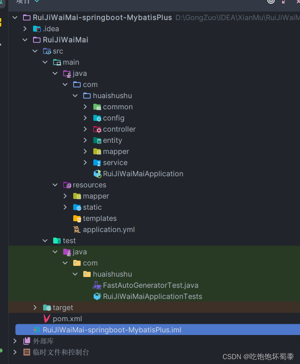The image size is (300, 364).
Task: Click the config package gear folder icon
Action: [97, 118]
